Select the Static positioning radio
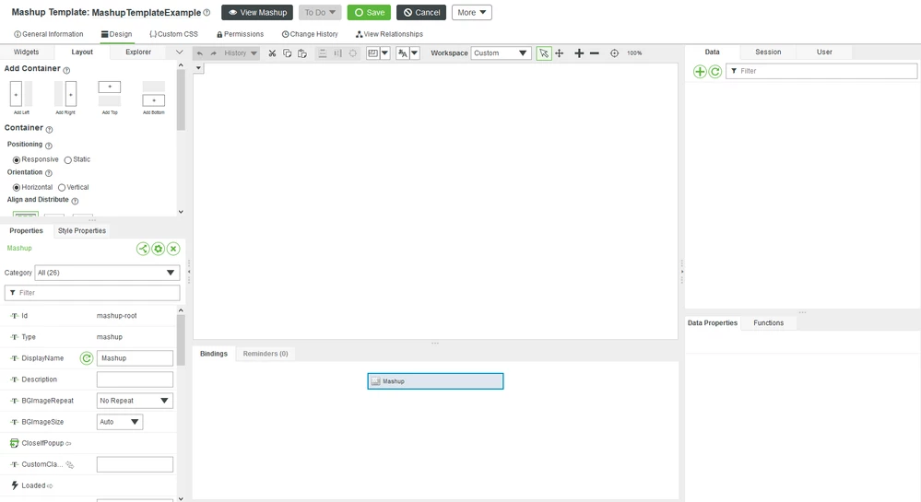The height and width of the screenshot is (502, 921). (67, 159)
